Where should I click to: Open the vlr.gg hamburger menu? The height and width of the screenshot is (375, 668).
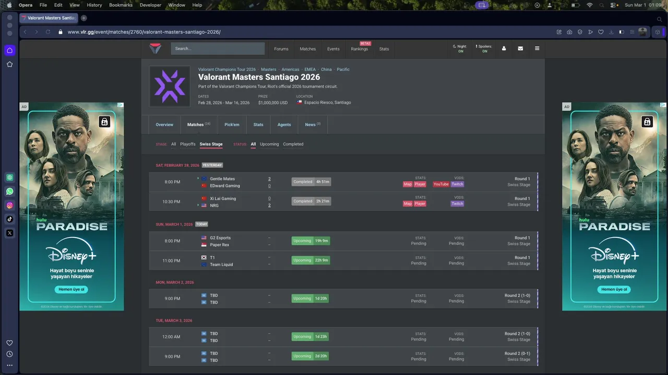(x=537, y=48)
